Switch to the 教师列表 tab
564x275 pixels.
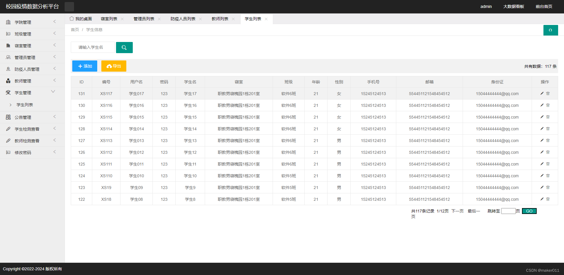click(x=220, y=19)
